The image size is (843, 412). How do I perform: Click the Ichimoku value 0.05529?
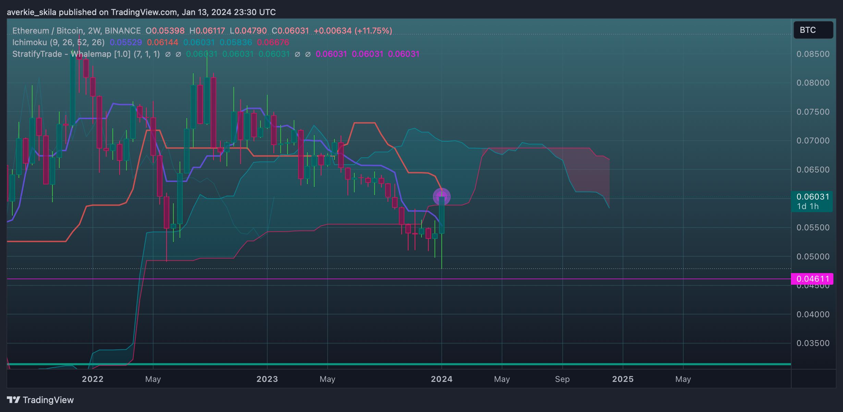point(126,42)
